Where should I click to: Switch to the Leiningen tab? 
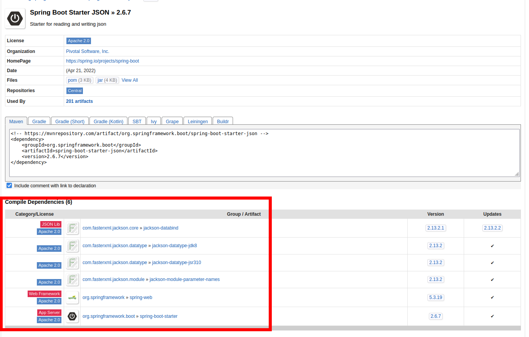198,121
